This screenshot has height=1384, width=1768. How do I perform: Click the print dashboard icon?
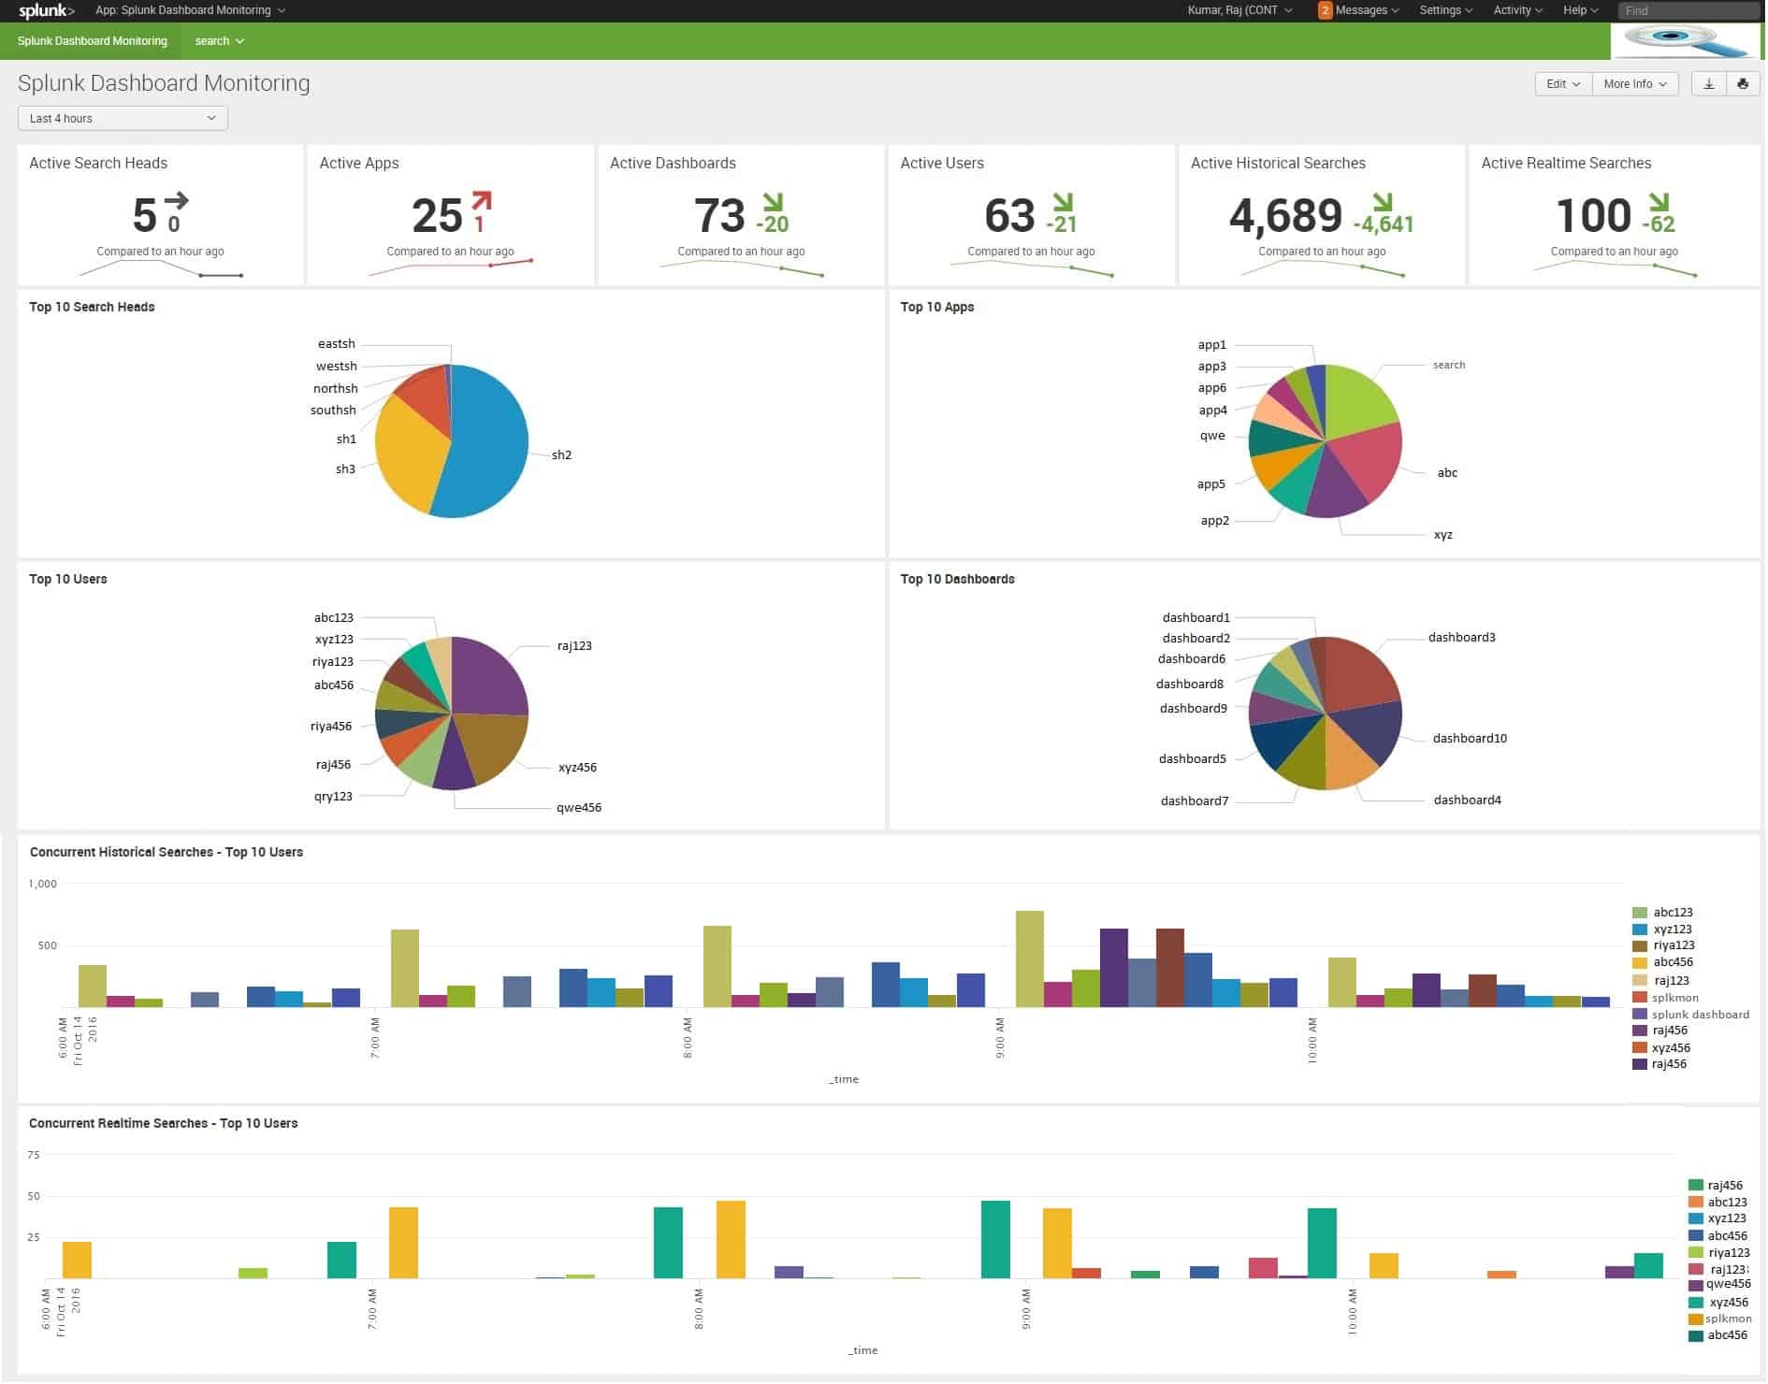(x=1744, y=84)
